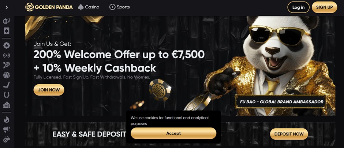Screen dimensions: 344x148
Task: Select the star badge icon in sidebar
Action: point(7,45)
